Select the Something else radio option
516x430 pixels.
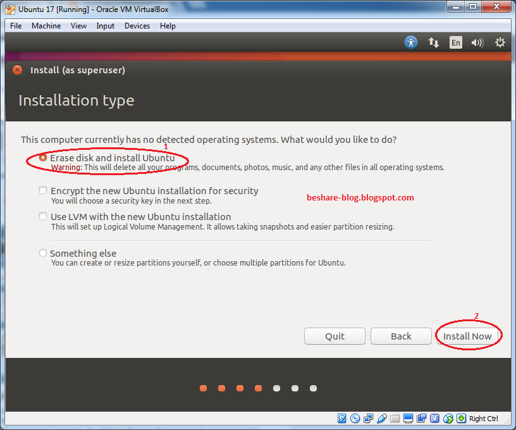tap(43, 253)
